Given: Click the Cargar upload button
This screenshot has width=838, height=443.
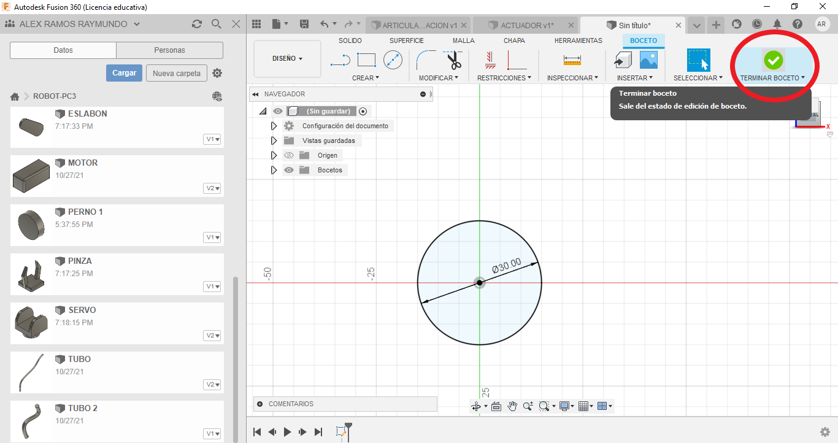Looking at the screenshot, I should click(x=125, y=73).
